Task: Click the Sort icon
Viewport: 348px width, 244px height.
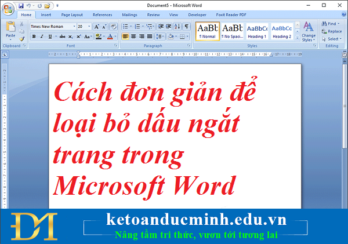Action: pos(177,27)
